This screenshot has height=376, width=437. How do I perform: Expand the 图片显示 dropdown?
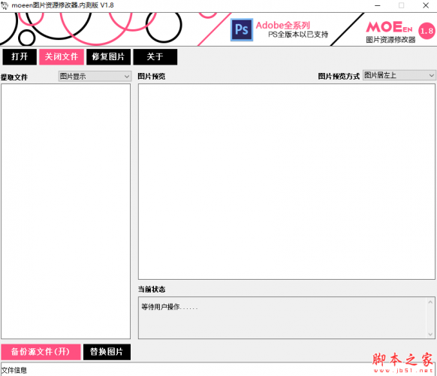95,76
